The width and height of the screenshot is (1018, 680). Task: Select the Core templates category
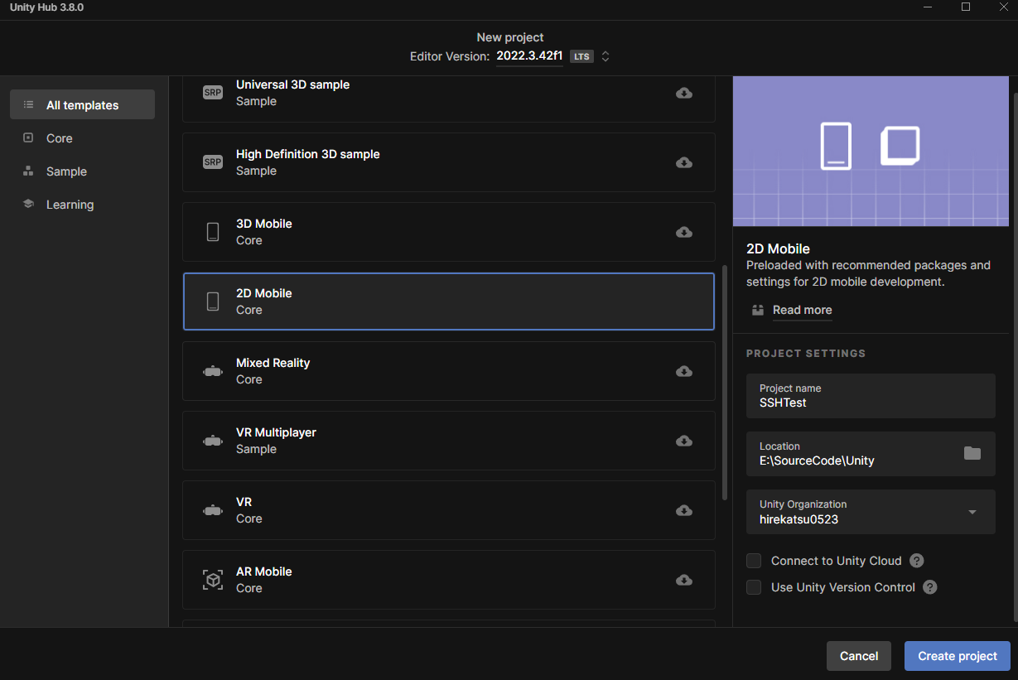(x=82, y=138)
